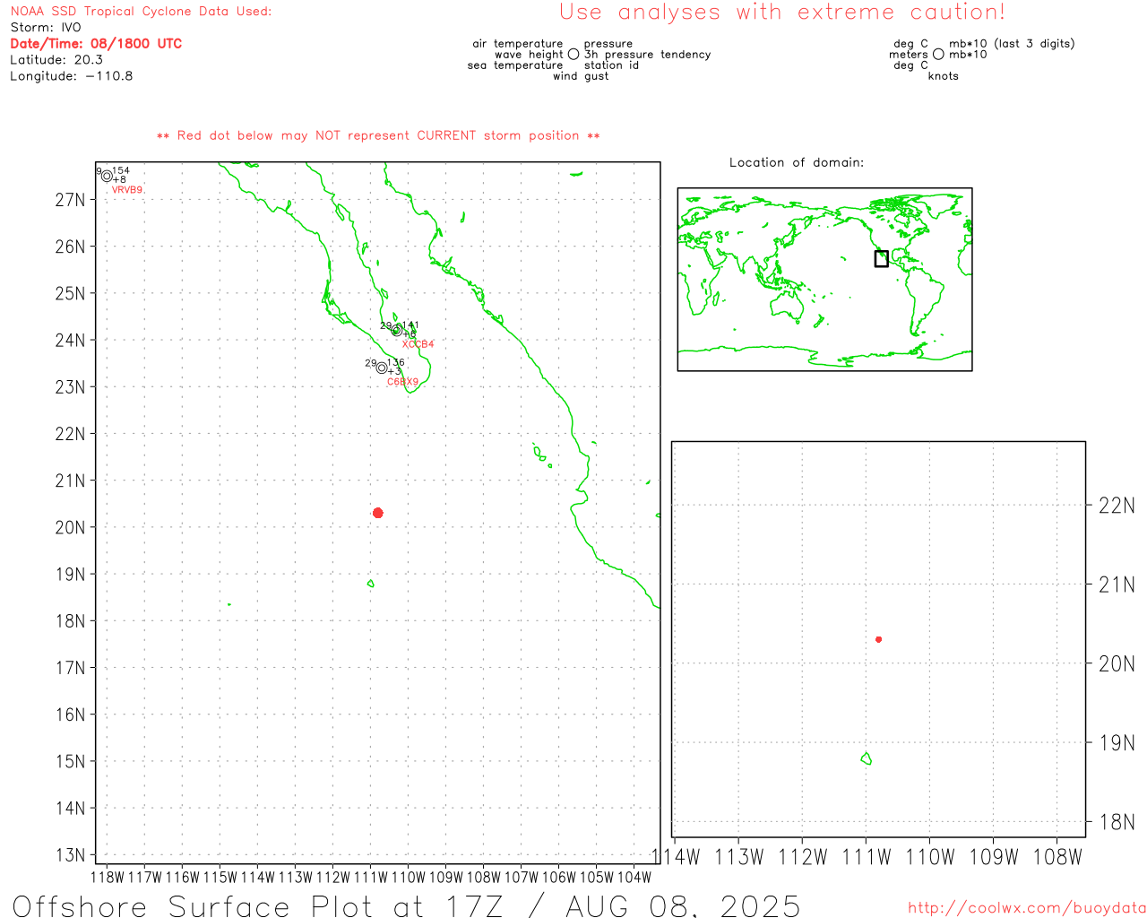Viewport: 1147px width, 918px height.
Task: Click the 108W label under the zoomed inset
Action: (1057, 858)
